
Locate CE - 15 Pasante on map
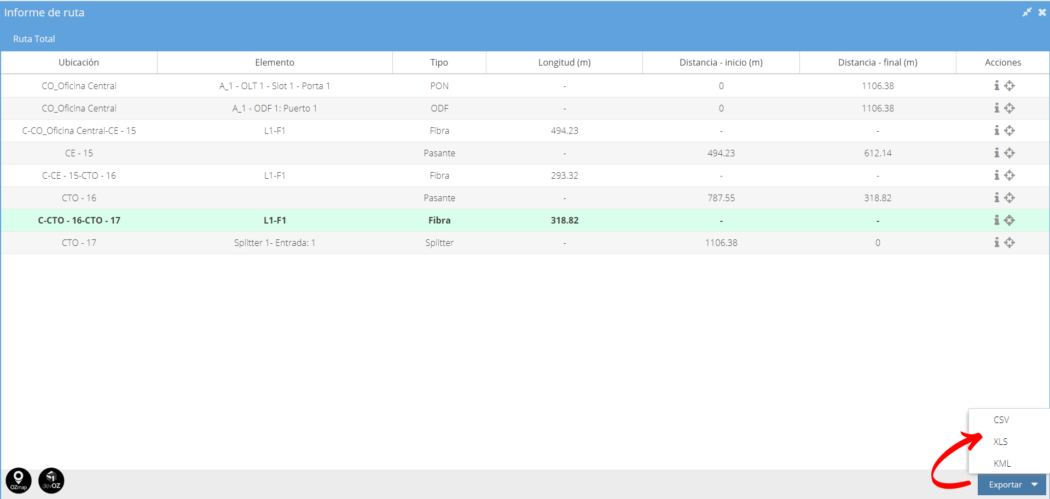(x=1010, y=152)
